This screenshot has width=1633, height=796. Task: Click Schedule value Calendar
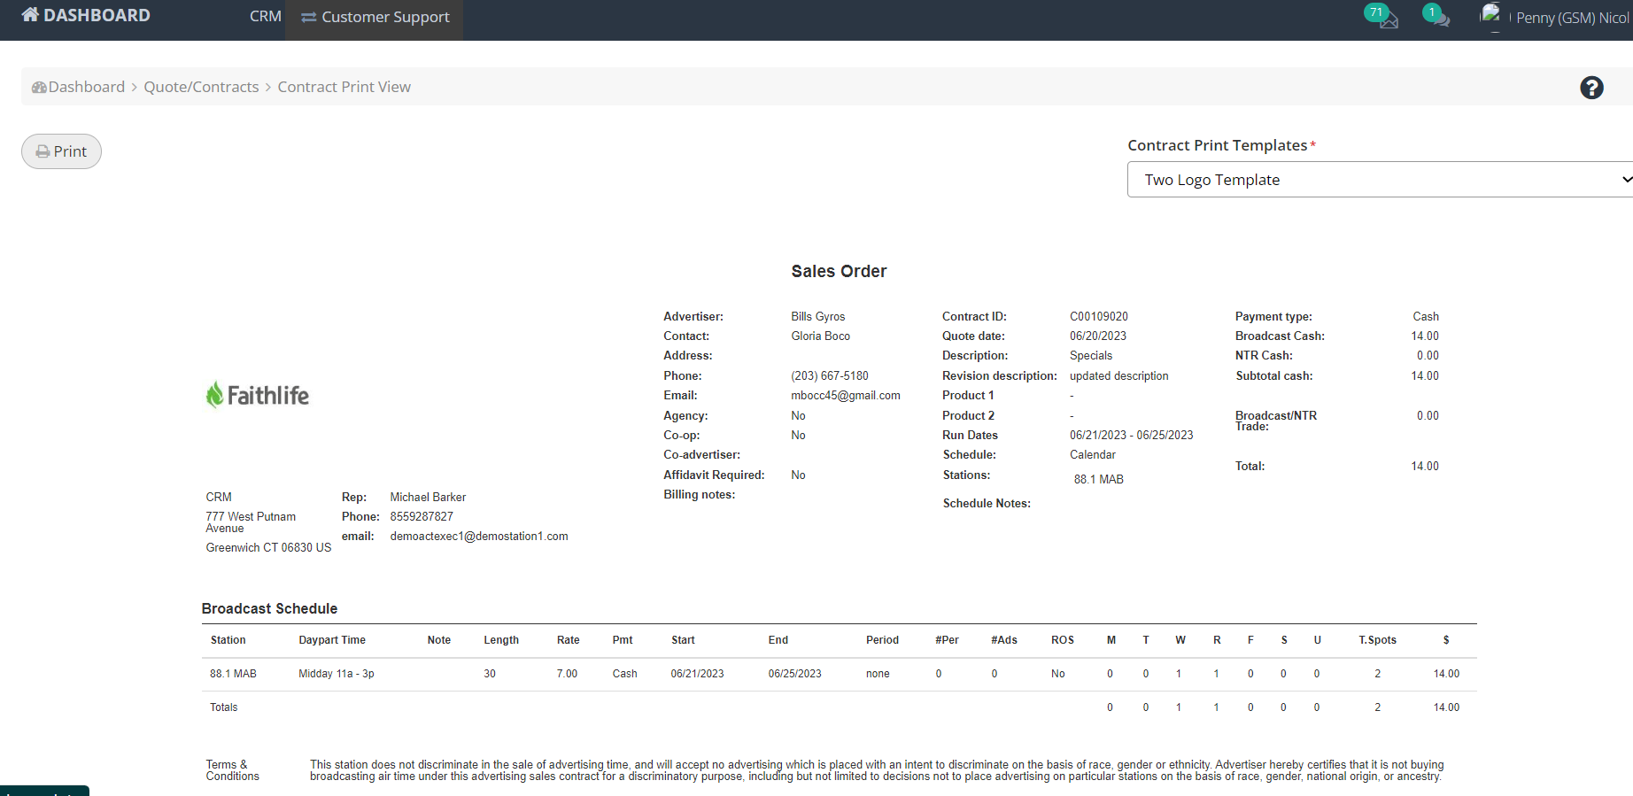[x=1093, y=454]
